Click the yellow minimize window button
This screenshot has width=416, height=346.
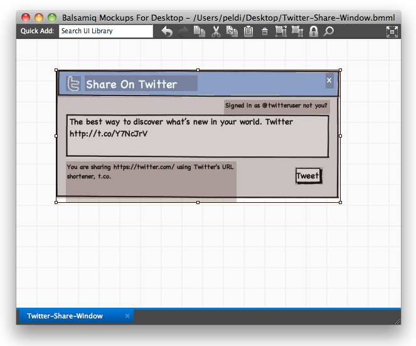click(x=39, y=18)
